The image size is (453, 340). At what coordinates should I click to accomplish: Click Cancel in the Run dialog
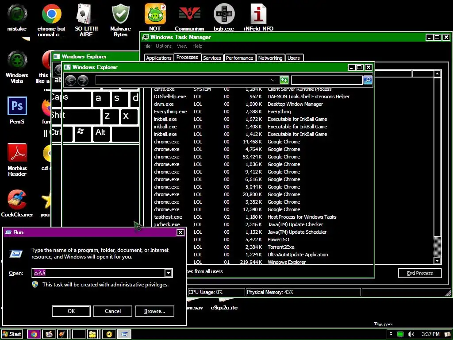[x=113, y=311]
